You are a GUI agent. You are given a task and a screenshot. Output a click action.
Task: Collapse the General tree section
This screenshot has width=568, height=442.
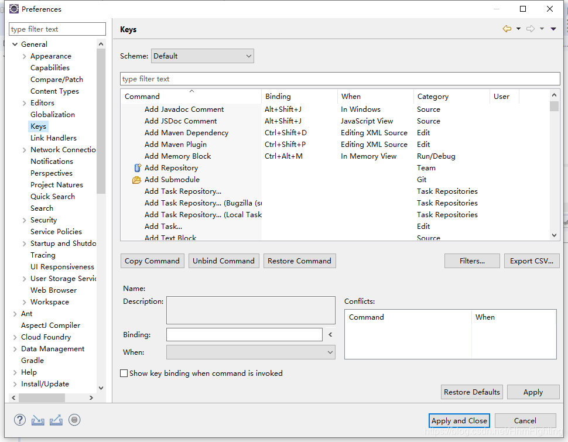point(15,44)
